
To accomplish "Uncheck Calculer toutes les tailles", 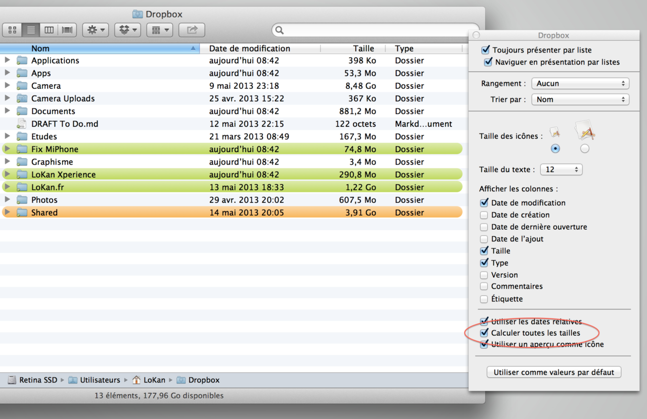I will [485, 333].
